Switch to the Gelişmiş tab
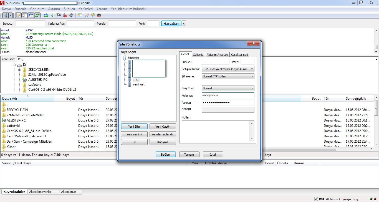Viewport: 379px width, 202px height. [x=198, y=55]
